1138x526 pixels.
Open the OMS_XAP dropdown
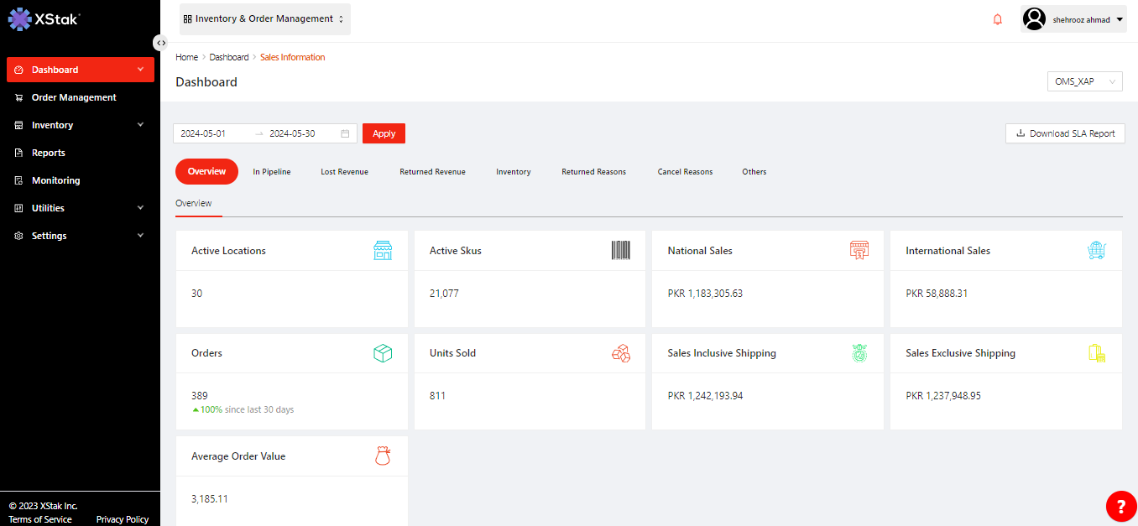click(x=1084, y=81)
